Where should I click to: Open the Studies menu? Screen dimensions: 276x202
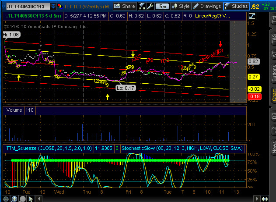pyautogui.click(x=236, y=7)
